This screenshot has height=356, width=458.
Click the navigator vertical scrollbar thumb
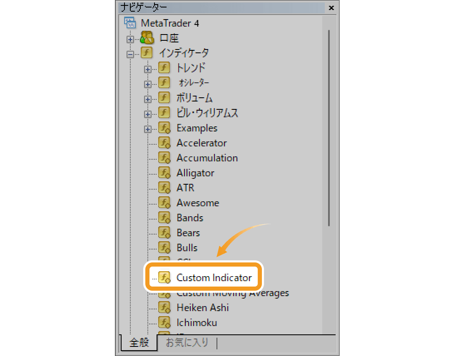(329, 128)
